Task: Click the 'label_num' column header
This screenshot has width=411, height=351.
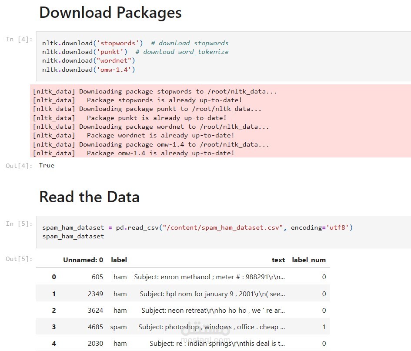Action: [x=309, y=260]
